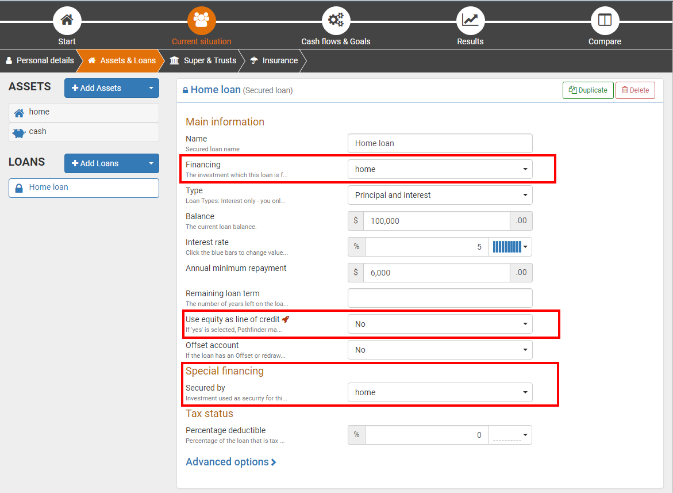Screen dimensions: 673x493
Task: Expand Advanced options
Action: click(x=231, y=462)
